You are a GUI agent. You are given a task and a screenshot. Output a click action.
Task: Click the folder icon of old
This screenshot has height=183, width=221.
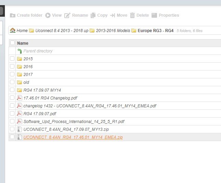[19, 82]
